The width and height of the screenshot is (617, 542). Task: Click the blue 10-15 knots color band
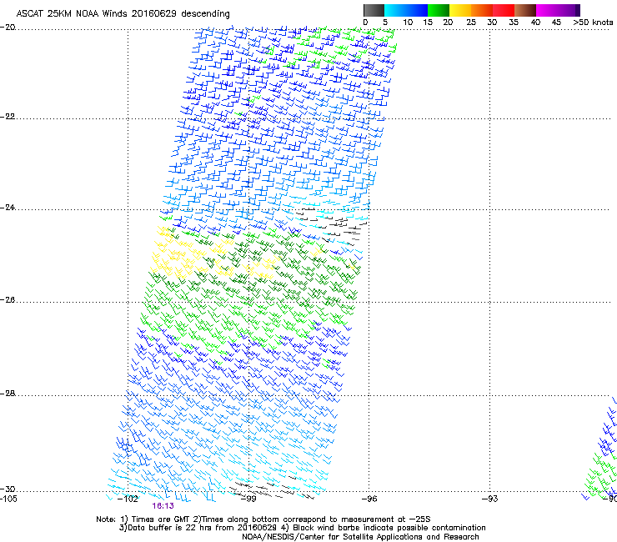click(x=417, y=10)
